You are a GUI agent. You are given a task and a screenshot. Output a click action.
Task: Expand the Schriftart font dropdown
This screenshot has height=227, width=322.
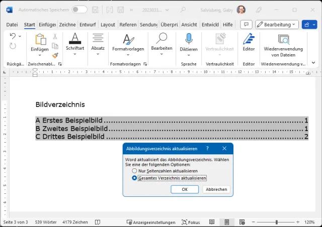click(x=74, y=54)
